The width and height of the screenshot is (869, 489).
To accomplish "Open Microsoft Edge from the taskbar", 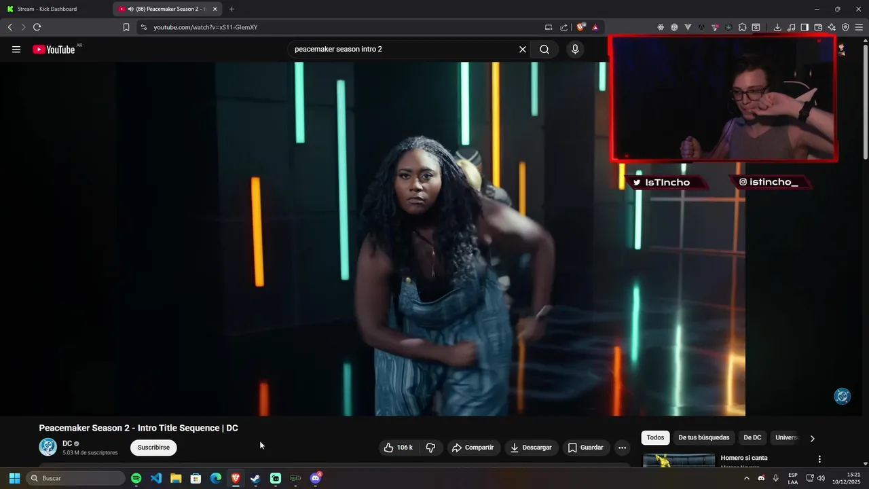I will pos(216,478).
